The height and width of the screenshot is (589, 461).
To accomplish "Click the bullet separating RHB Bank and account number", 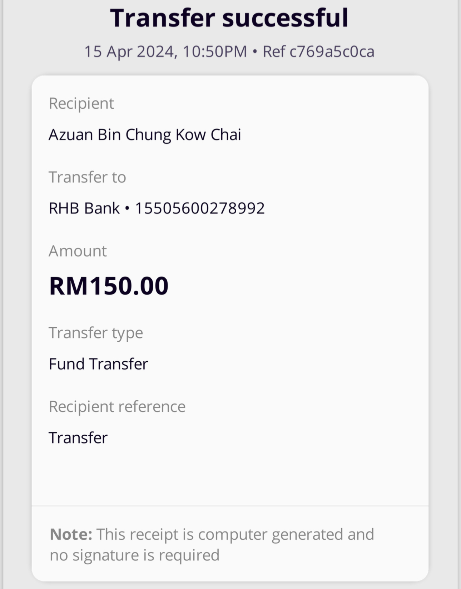I will (x=127, y=209).
